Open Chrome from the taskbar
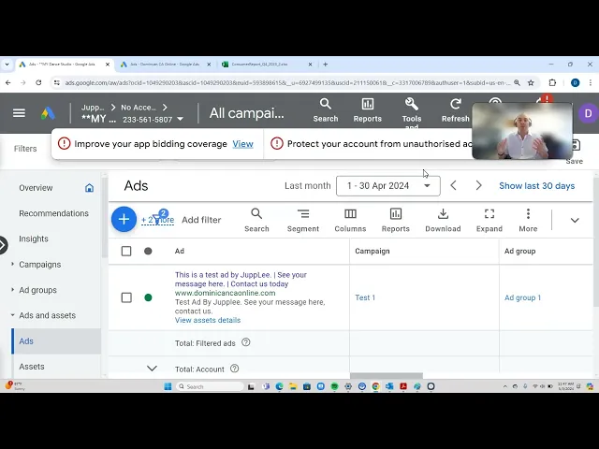Image resolution: width=599 pixels, height=449 pixels. (x=375, y=386)
